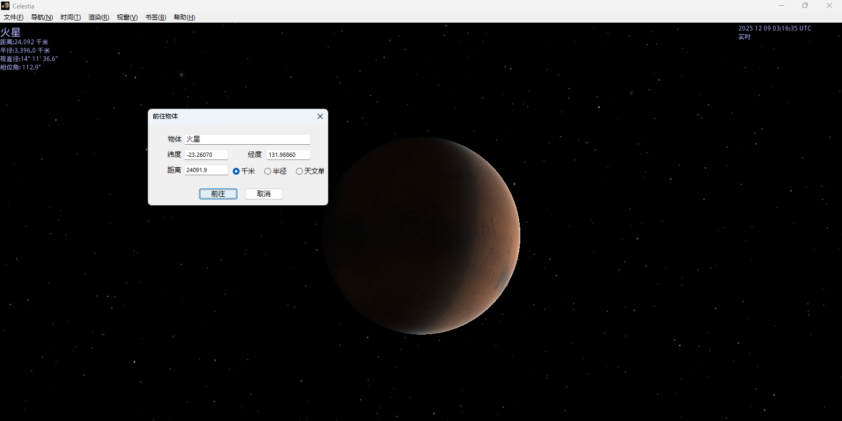Open the 文件(F) menu
Screen dimensions: 842x421
[x=14, y=17]
